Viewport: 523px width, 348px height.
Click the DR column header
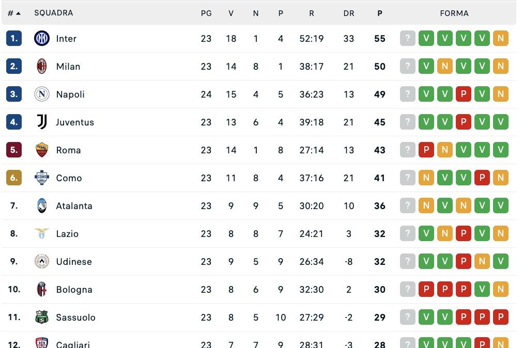click(349, 13)
